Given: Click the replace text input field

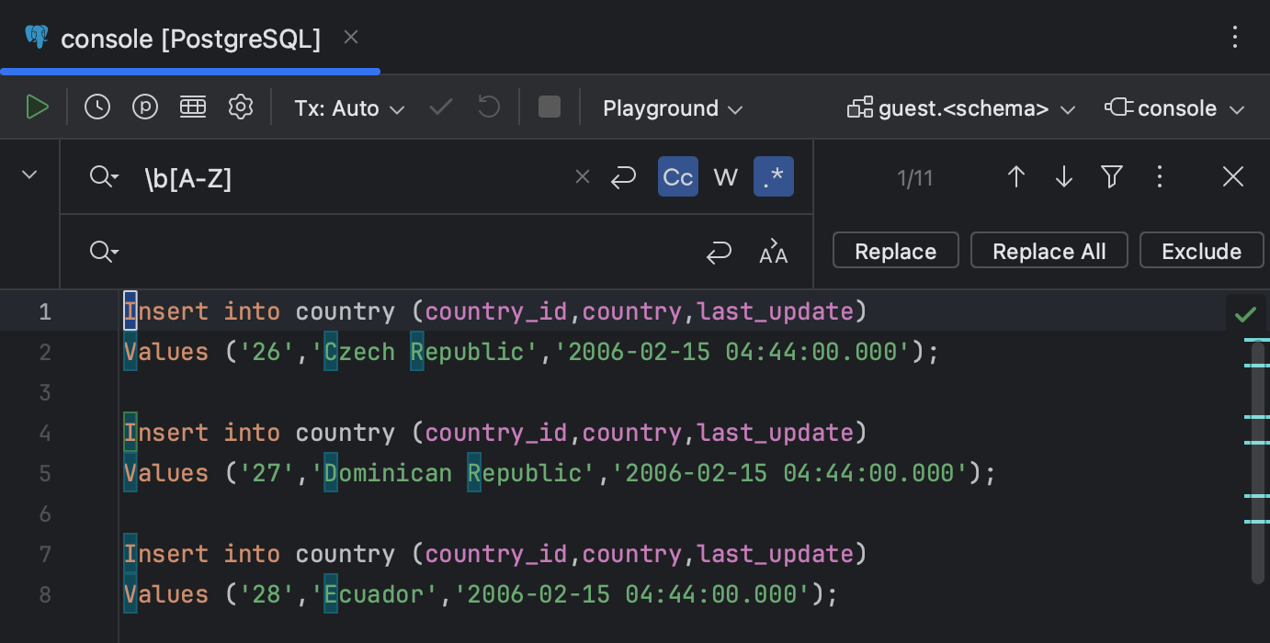Looking at the screenshot, I should click(404, 252).
